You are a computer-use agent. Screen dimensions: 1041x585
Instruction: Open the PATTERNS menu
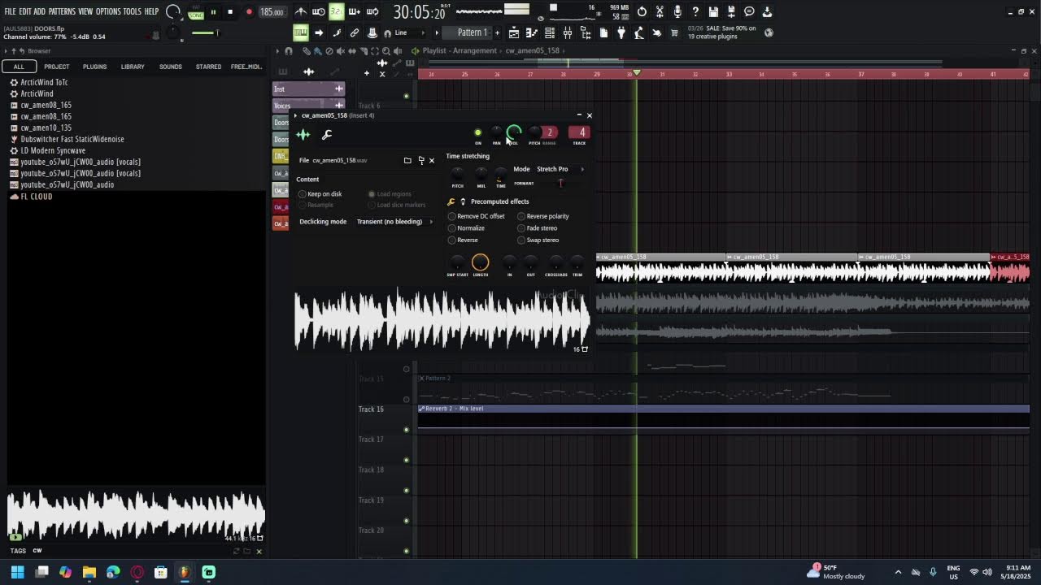coord(62,11)
